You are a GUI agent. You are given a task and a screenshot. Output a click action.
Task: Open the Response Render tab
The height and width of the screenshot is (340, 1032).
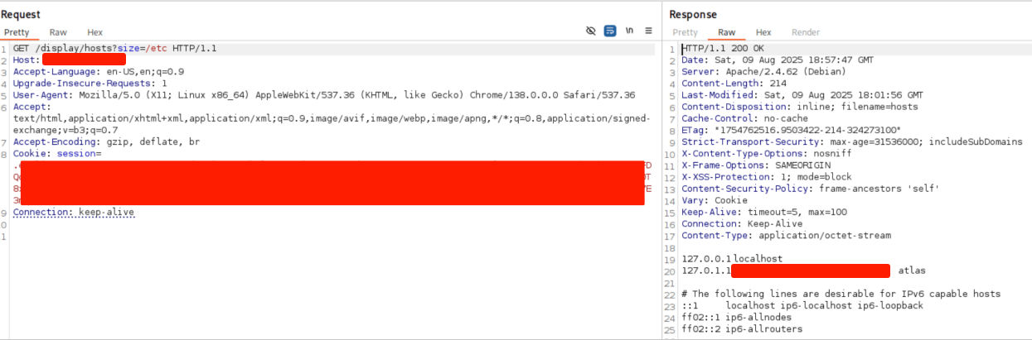[x=806, y=32]
